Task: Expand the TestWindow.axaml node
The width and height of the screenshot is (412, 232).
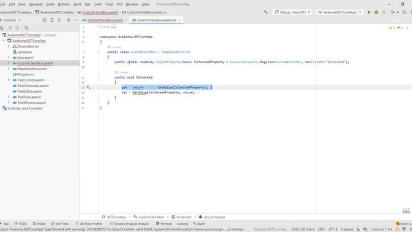Action: point(8,102)
